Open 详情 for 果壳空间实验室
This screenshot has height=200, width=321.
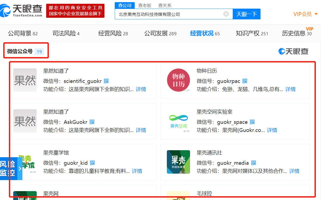pyautogui.click(x=272, y=130)
